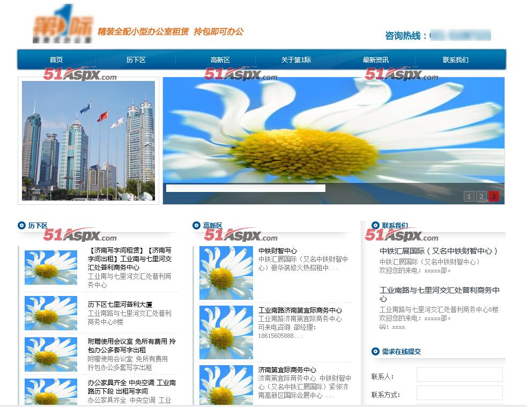The image size is (527, 407).
Task: Click thumbnail beside 济南第宜际商务中心
Action: (226, 385)
